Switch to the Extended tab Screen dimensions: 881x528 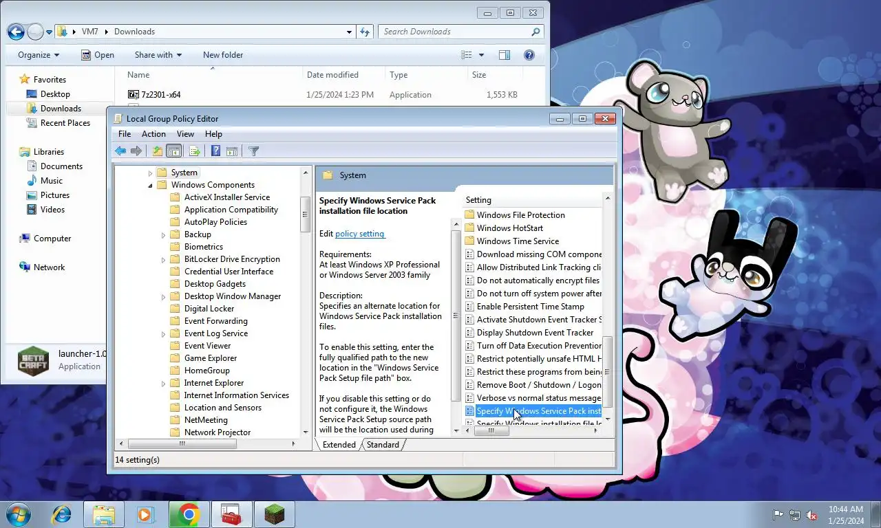(339, 445)
